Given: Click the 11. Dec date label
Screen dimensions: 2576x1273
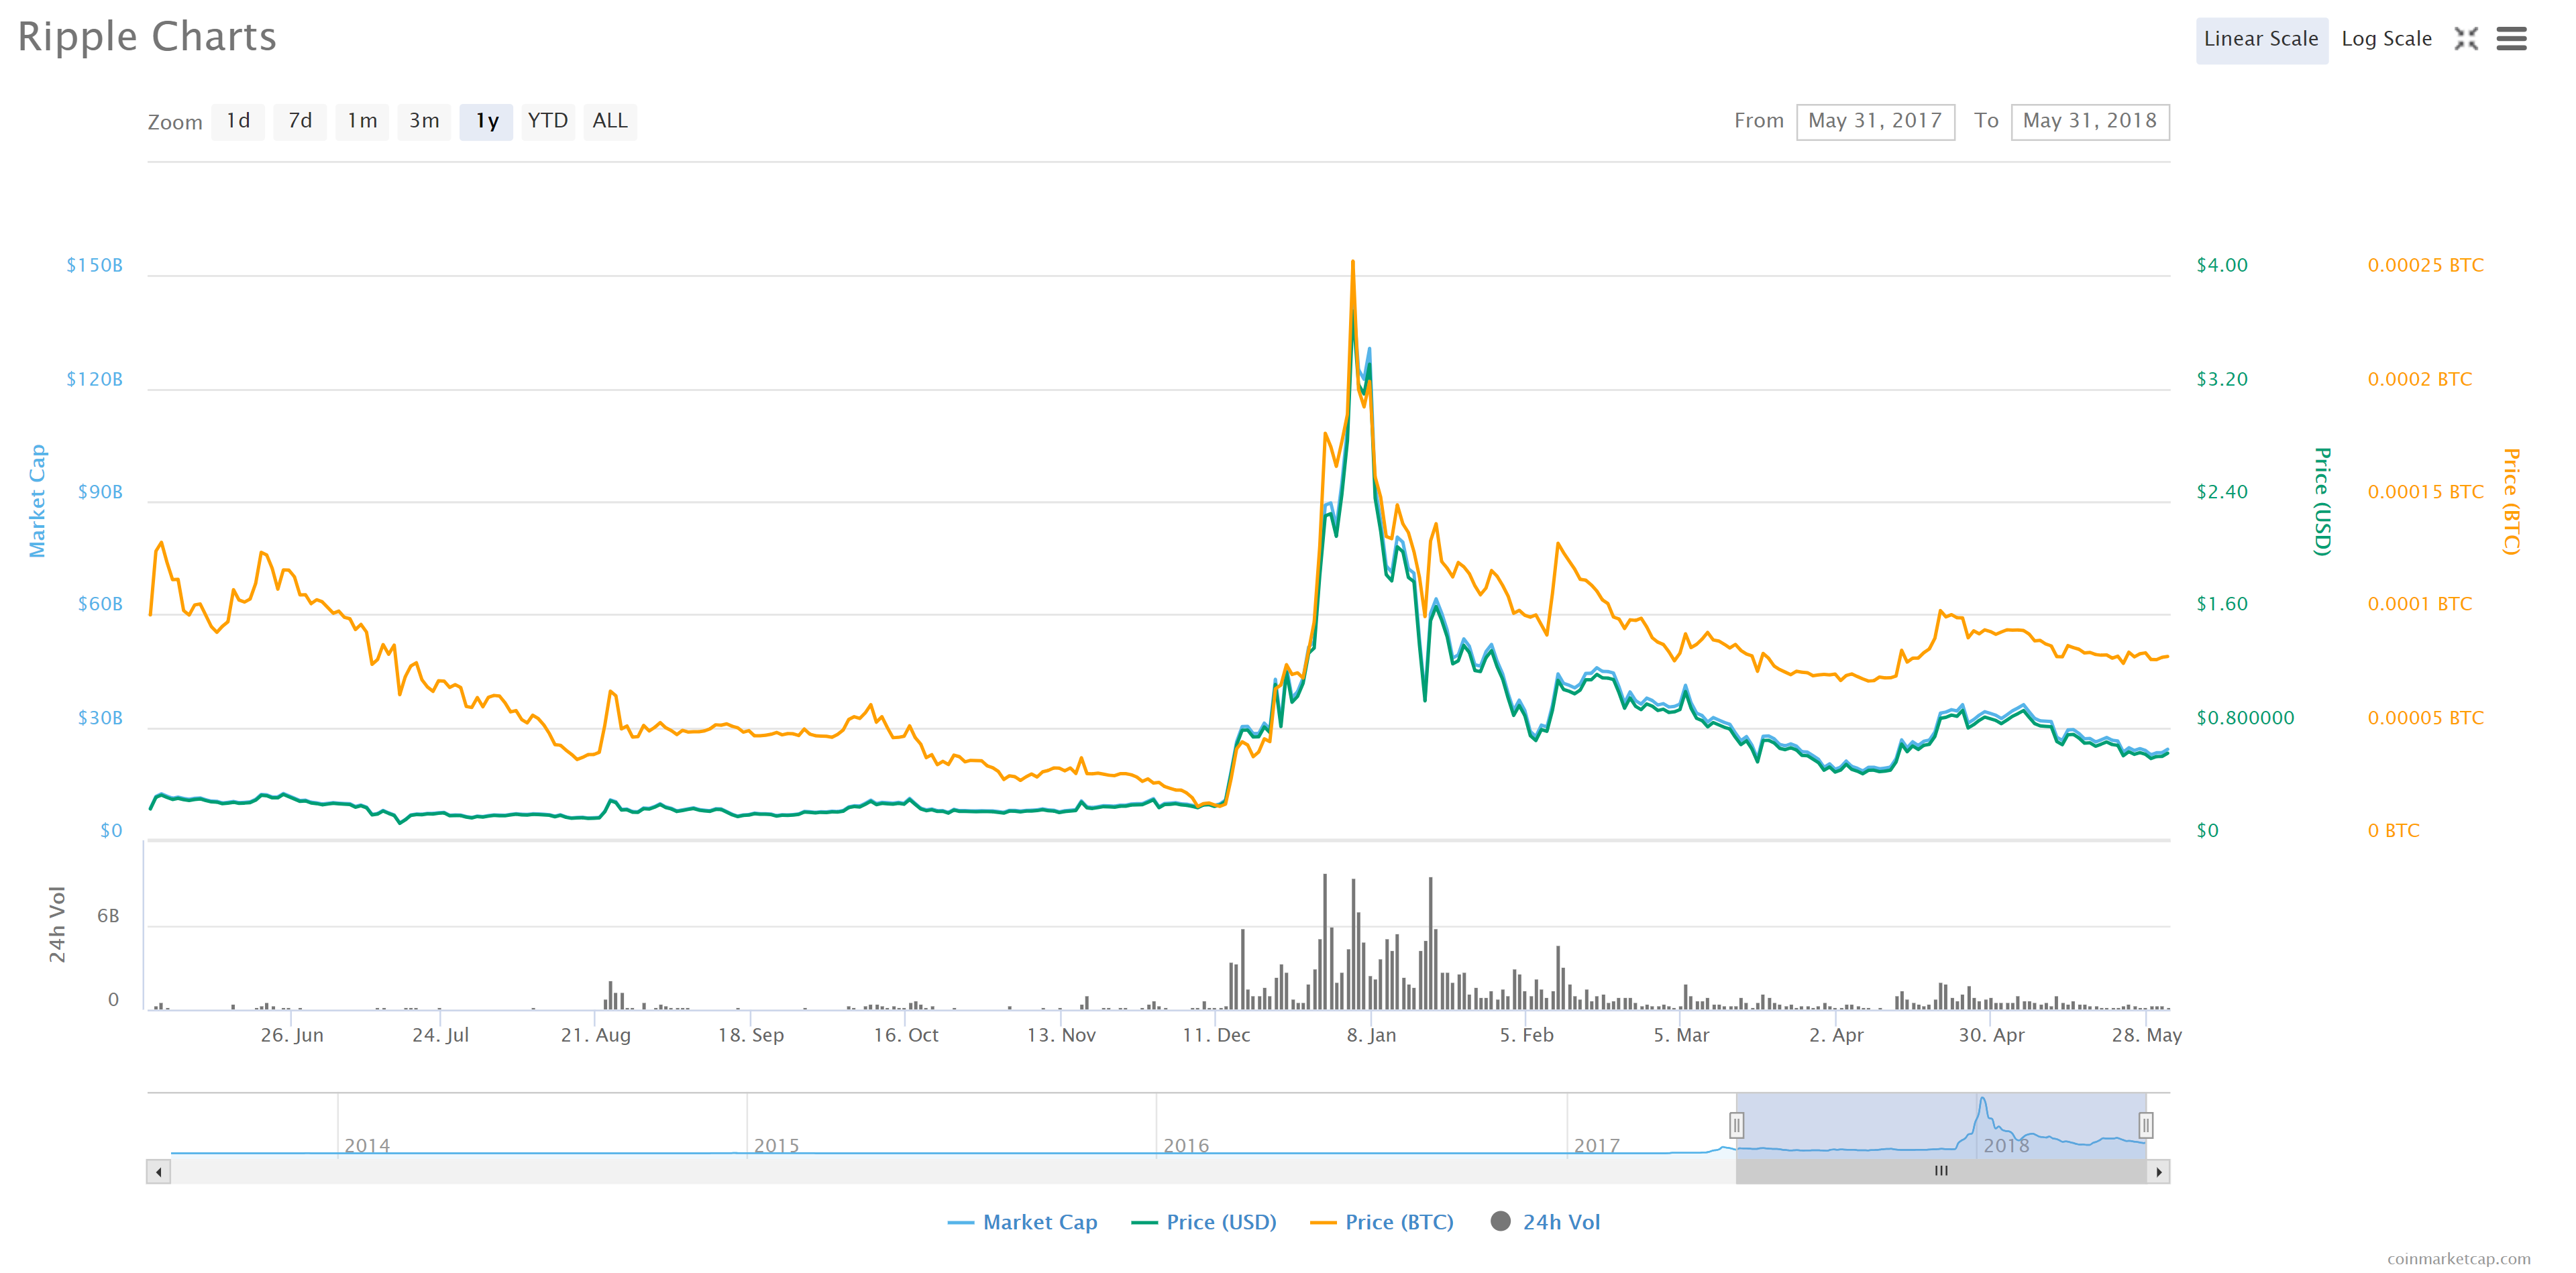Looking at the screenshot, I should tap(1216, 1036).
